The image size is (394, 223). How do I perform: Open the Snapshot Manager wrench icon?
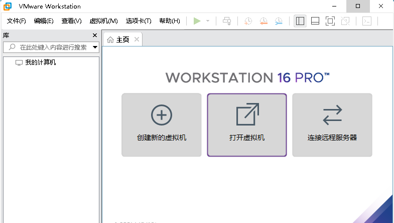[x=279, y=21]
